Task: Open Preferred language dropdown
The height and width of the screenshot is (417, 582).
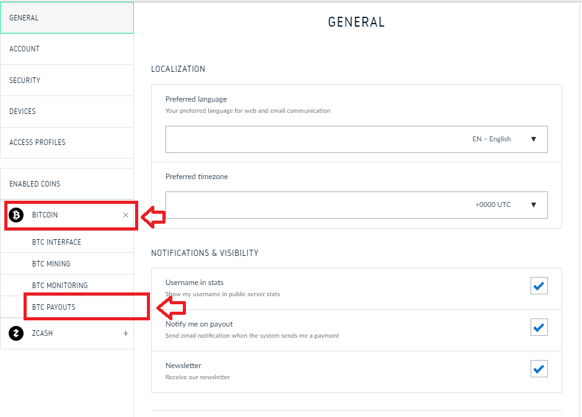Action: [x=356, y=139]
